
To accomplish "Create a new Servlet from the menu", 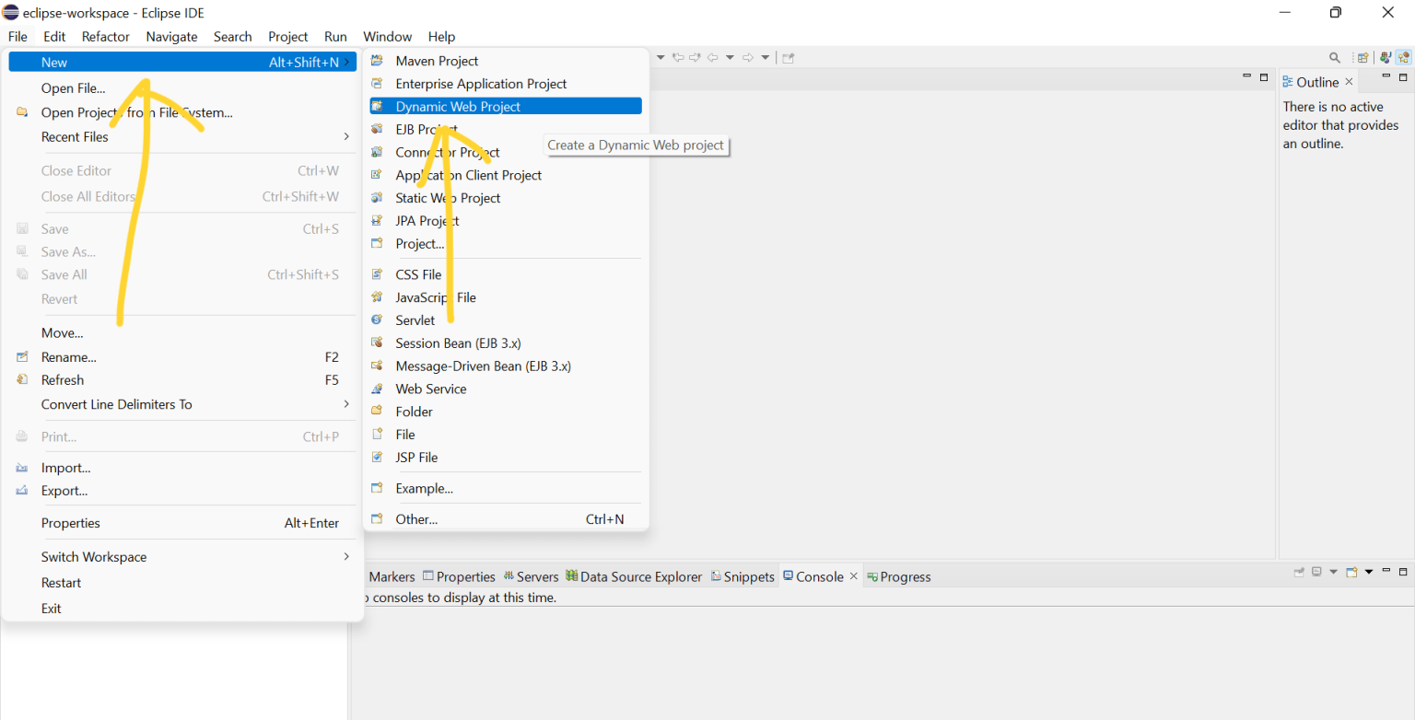I will (413, 319).
